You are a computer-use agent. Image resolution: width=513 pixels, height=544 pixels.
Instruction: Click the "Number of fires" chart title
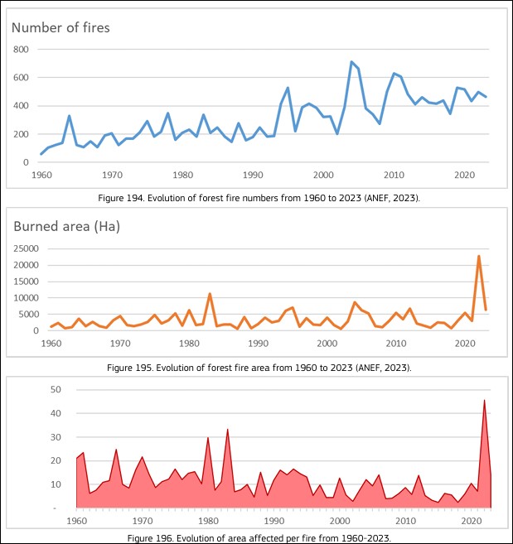(60, 28)
